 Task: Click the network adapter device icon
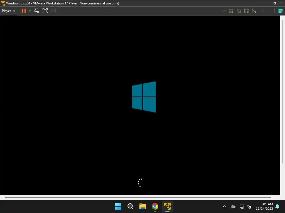pyautogui.click(x=254, y=11)
